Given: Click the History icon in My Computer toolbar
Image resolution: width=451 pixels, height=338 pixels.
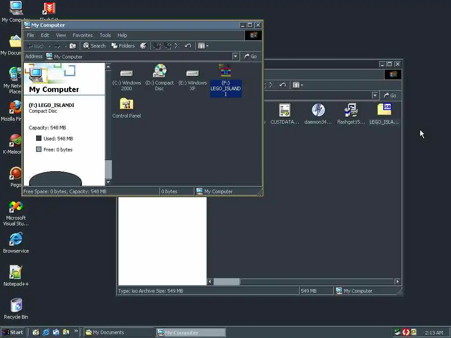Looking at the screenshot, I should click(x=143, y=46).
